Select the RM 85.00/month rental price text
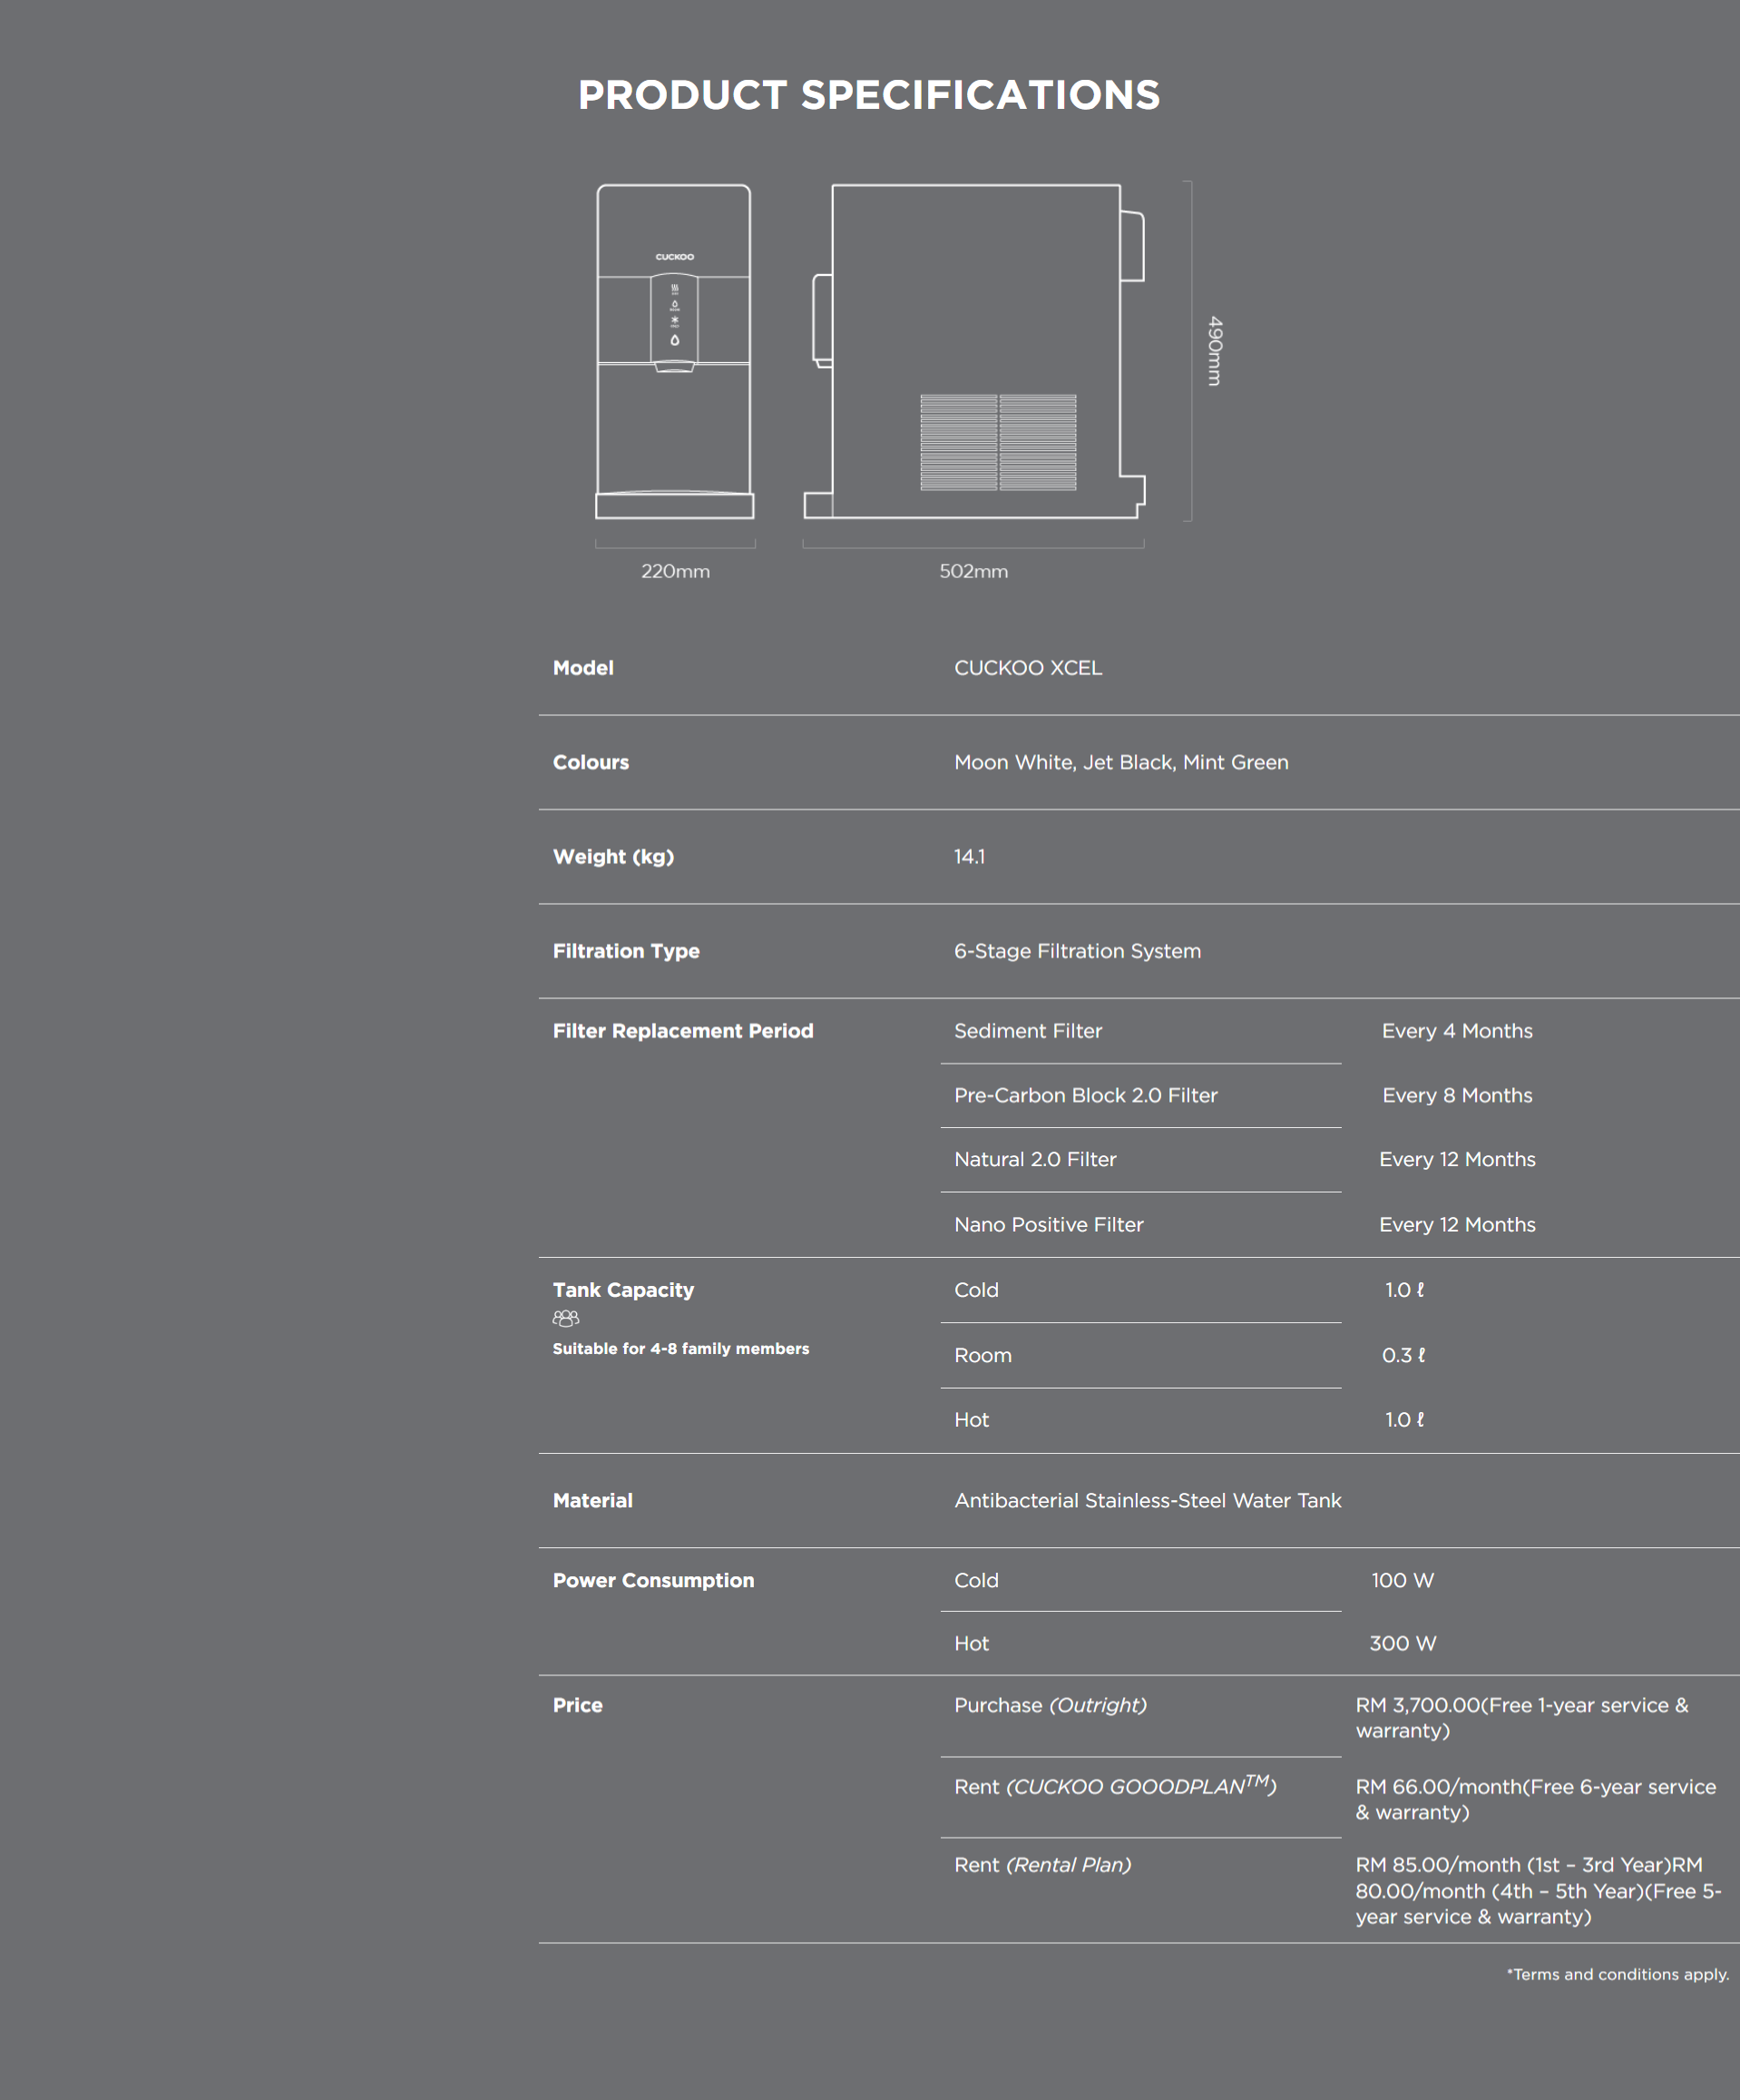 click(x=1538, y=1890)
